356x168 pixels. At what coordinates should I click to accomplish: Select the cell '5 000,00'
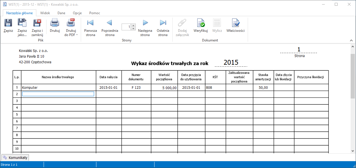point(164,87)
